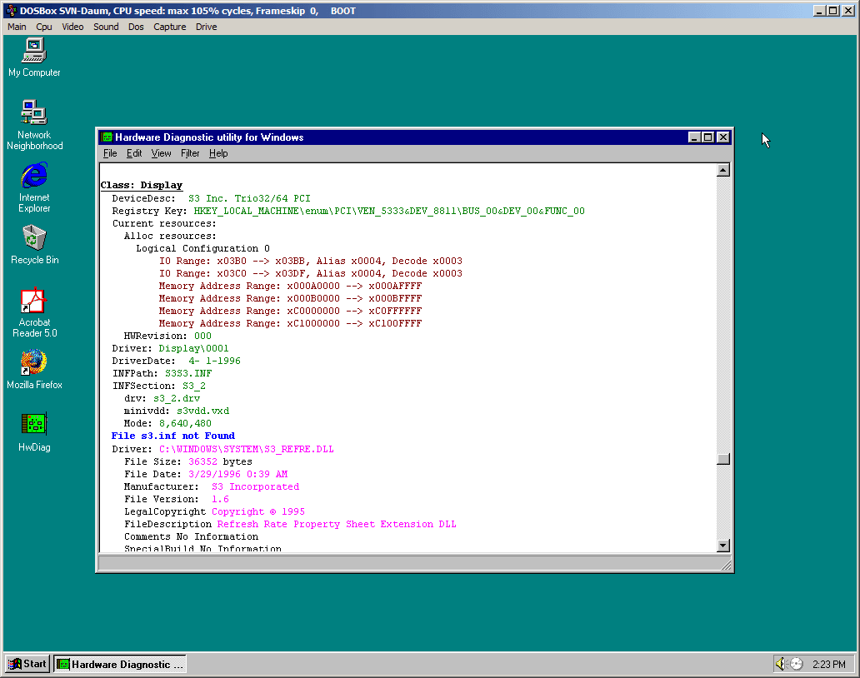Viewport: 860px width, 678px height.
Task: Open the File menu in Hardware Diagnostic
Action: click(x=110, y=153)
